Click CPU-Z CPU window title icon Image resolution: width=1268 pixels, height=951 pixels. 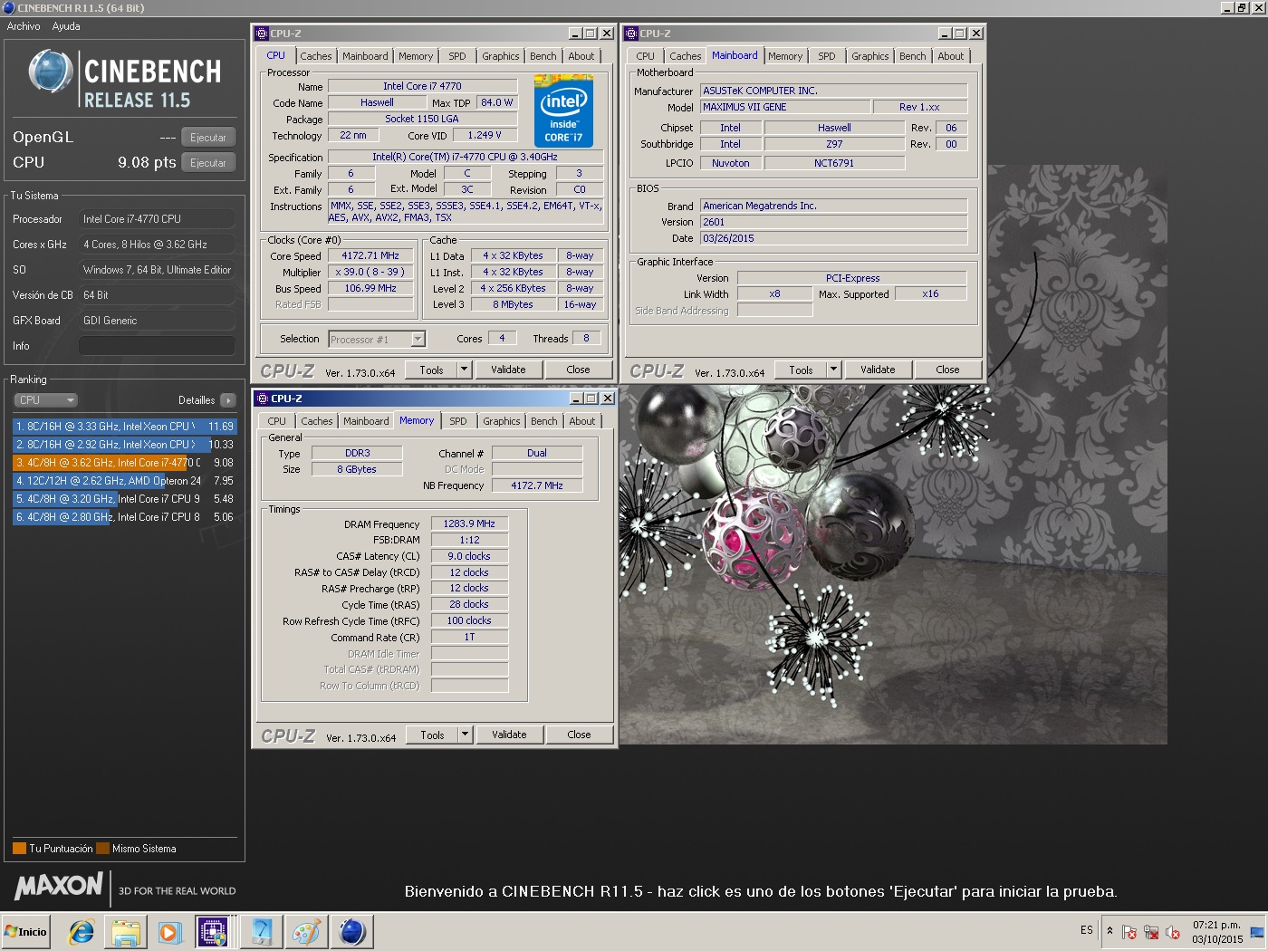[262, 34]
